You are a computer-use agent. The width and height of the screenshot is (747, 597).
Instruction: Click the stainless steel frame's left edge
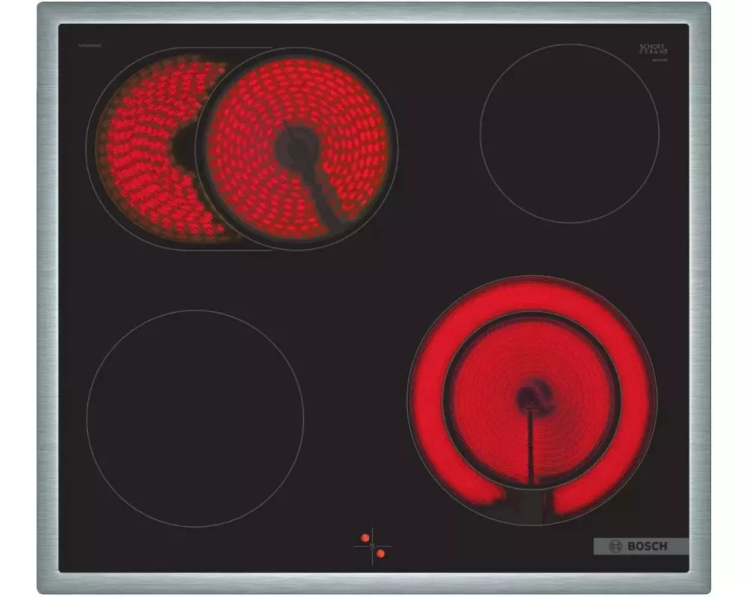click(x=48, y=298)
